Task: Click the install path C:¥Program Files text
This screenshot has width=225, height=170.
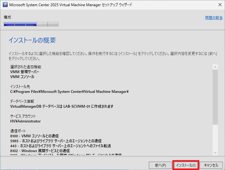Action: (x=69, y=92)
